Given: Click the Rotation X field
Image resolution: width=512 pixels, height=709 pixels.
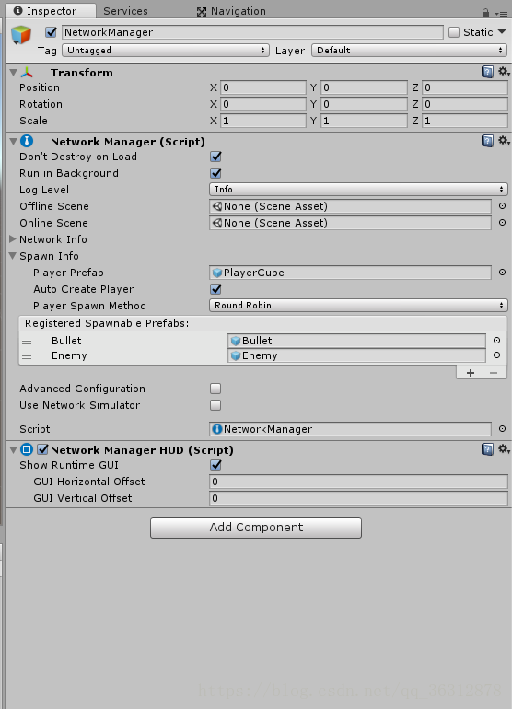Looking at the screenshot, I should pyautogui.click(x=262, y=104).
